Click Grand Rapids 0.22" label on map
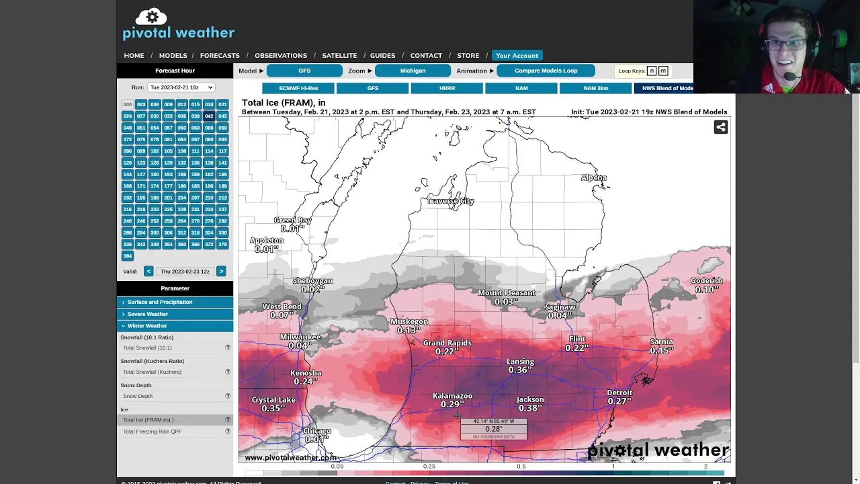The height and width of the screenshot is (484, 860). pyautogui.click(x=447, y=347)
